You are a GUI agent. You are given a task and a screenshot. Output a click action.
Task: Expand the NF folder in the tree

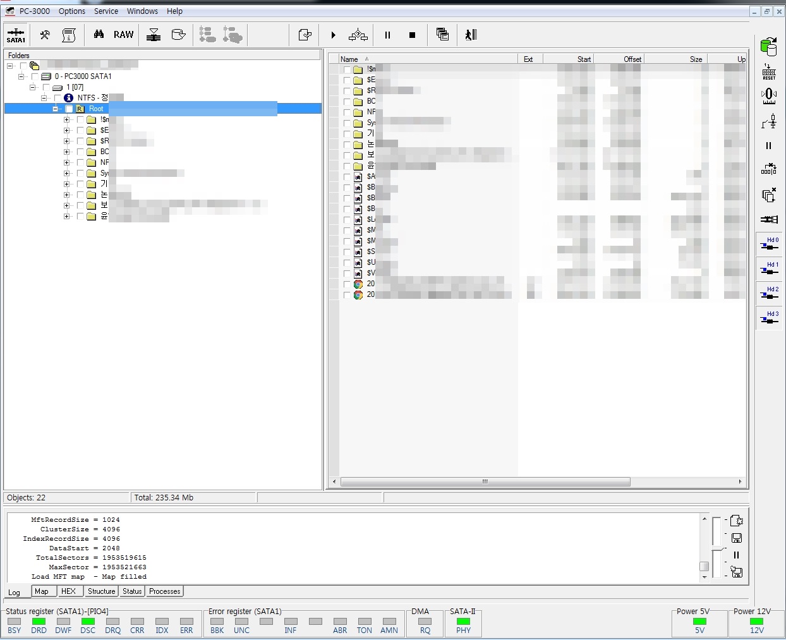66,162
